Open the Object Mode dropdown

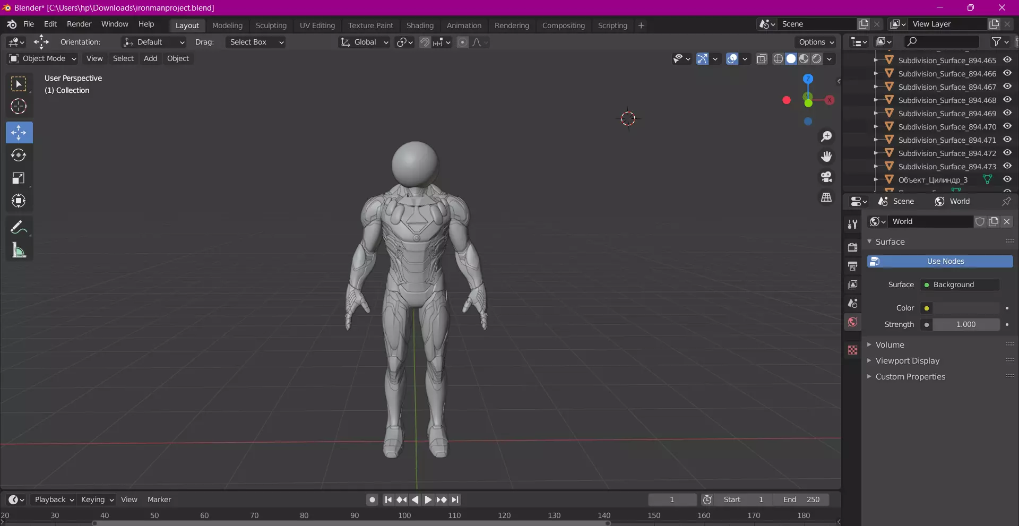coord(43,58)
